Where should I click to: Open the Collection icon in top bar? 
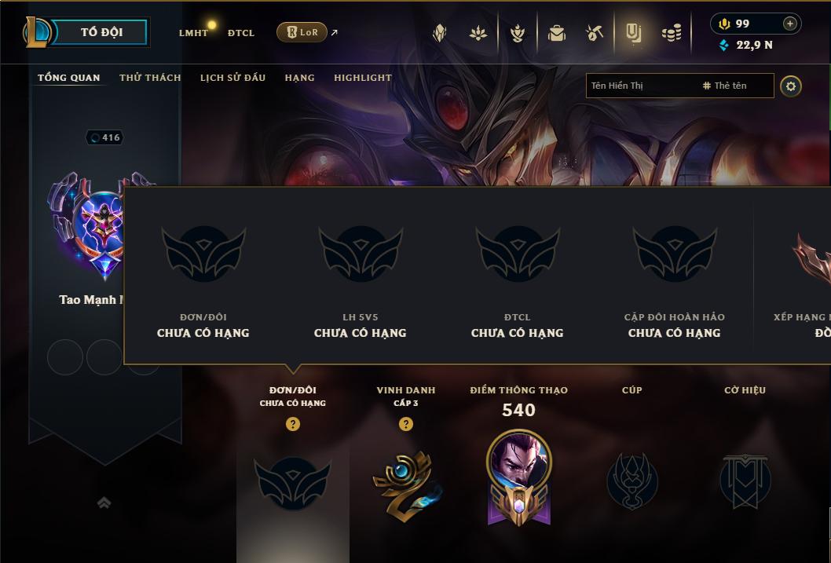click(x=556, y=33)
